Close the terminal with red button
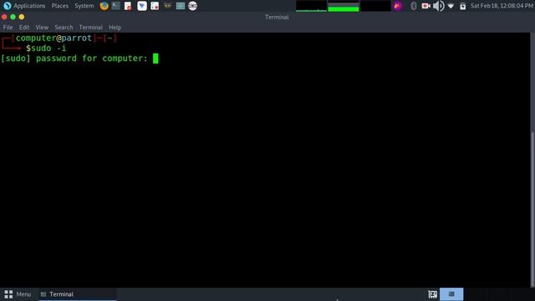Screen dimensions: 535x301 4,17
